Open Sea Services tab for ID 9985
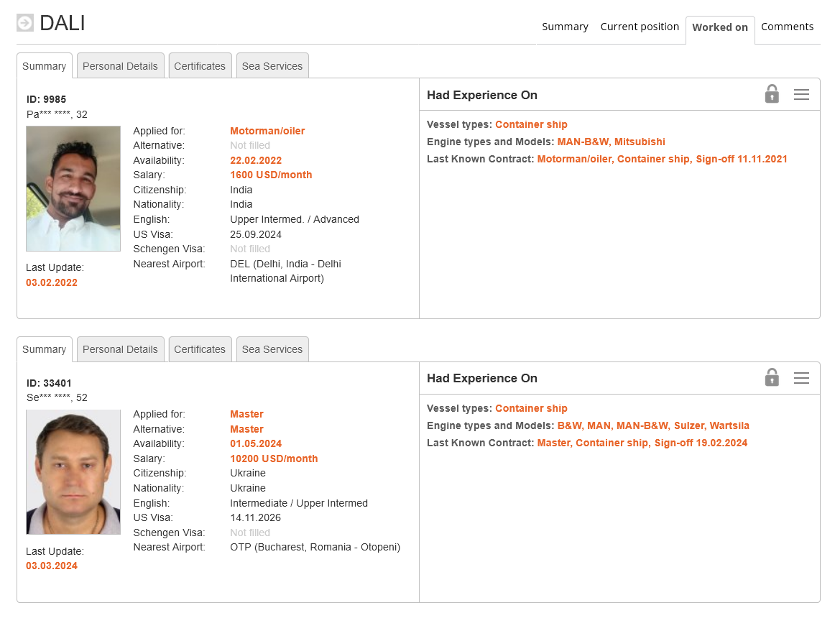 [x=272, y=66]
